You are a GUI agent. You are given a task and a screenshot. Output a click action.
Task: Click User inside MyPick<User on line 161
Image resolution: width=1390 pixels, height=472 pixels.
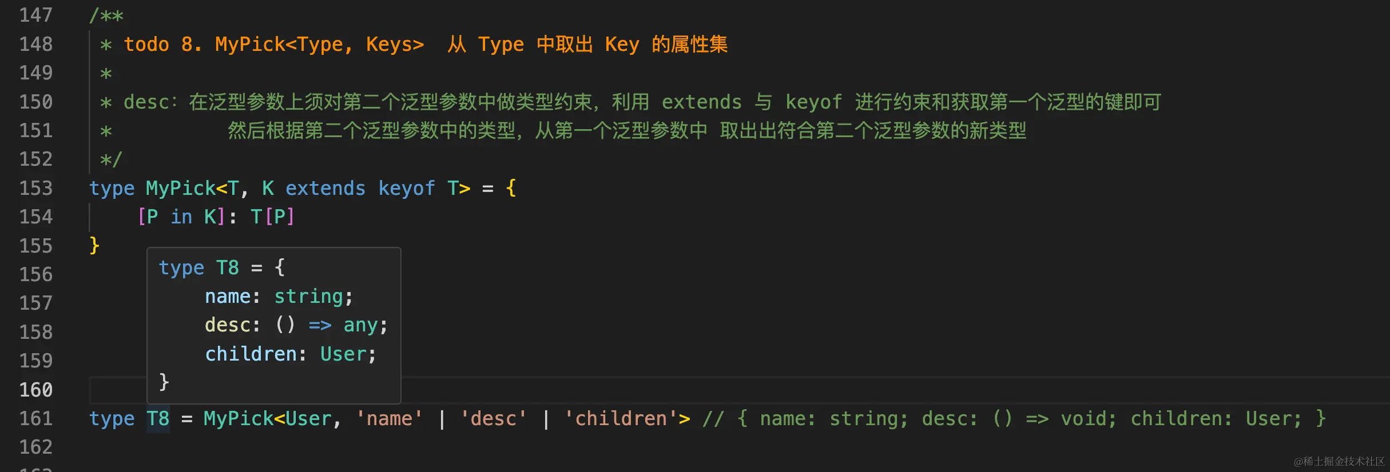pos(308,419)
